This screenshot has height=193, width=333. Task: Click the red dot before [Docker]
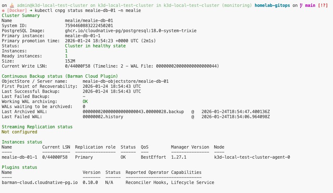click(3, 11)
